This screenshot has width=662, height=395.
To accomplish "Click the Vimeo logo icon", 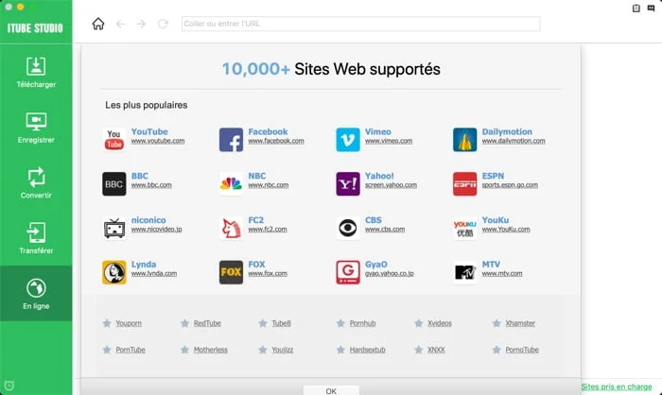I will [x=348, y=140].
